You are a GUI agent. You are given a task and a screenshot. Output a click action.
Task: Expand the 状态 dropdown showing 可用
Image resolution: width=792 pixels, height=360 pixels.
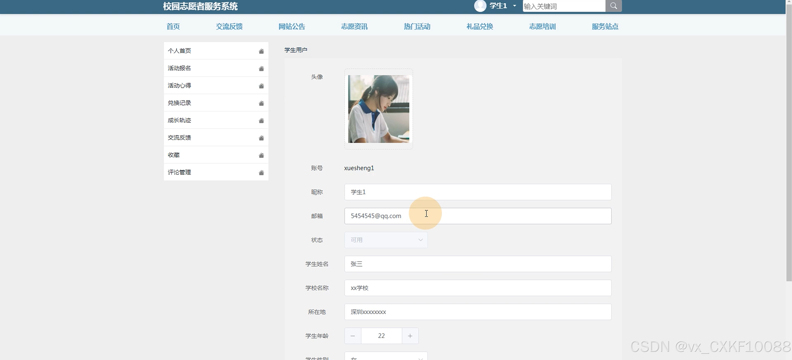(386, 240)
